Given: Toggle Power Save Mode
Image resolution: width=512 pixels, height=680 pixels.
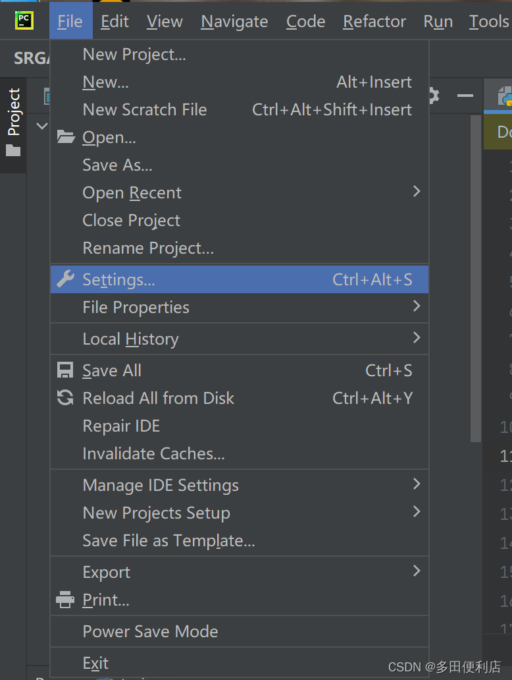Looking at the screenshot, I should (x=240, y=631).
